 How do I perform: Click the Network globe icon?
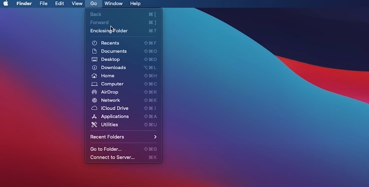(x=94, y=100)
